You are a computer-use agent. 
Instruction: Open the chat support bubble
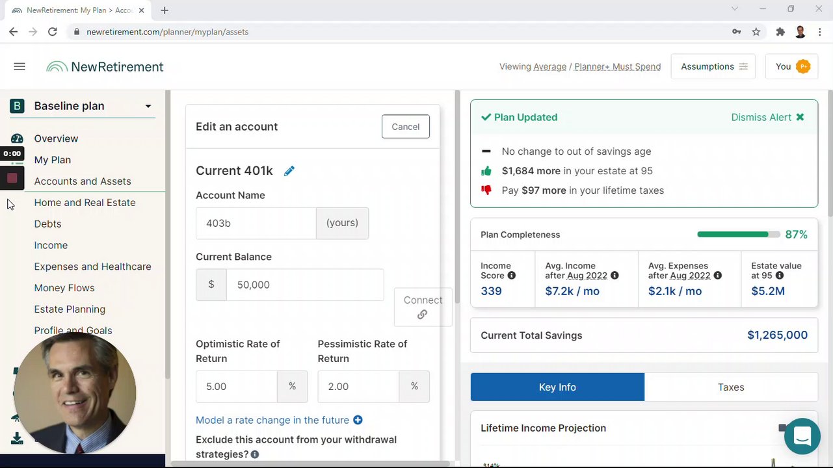(x=802, y=436)
